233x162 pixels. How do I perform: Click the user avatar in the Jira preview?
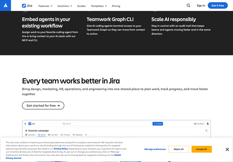208,124
